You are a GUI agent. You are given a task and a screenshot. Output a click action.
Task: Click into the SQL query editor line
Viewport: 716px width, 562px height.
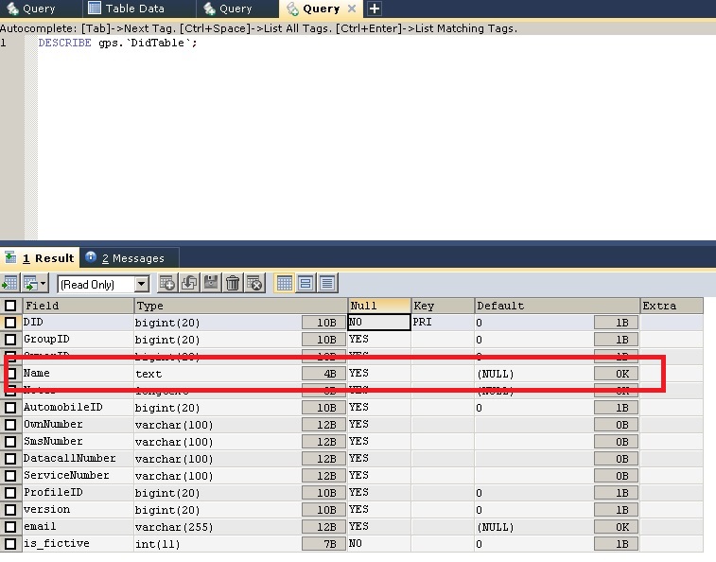click(x=284, y=44)
